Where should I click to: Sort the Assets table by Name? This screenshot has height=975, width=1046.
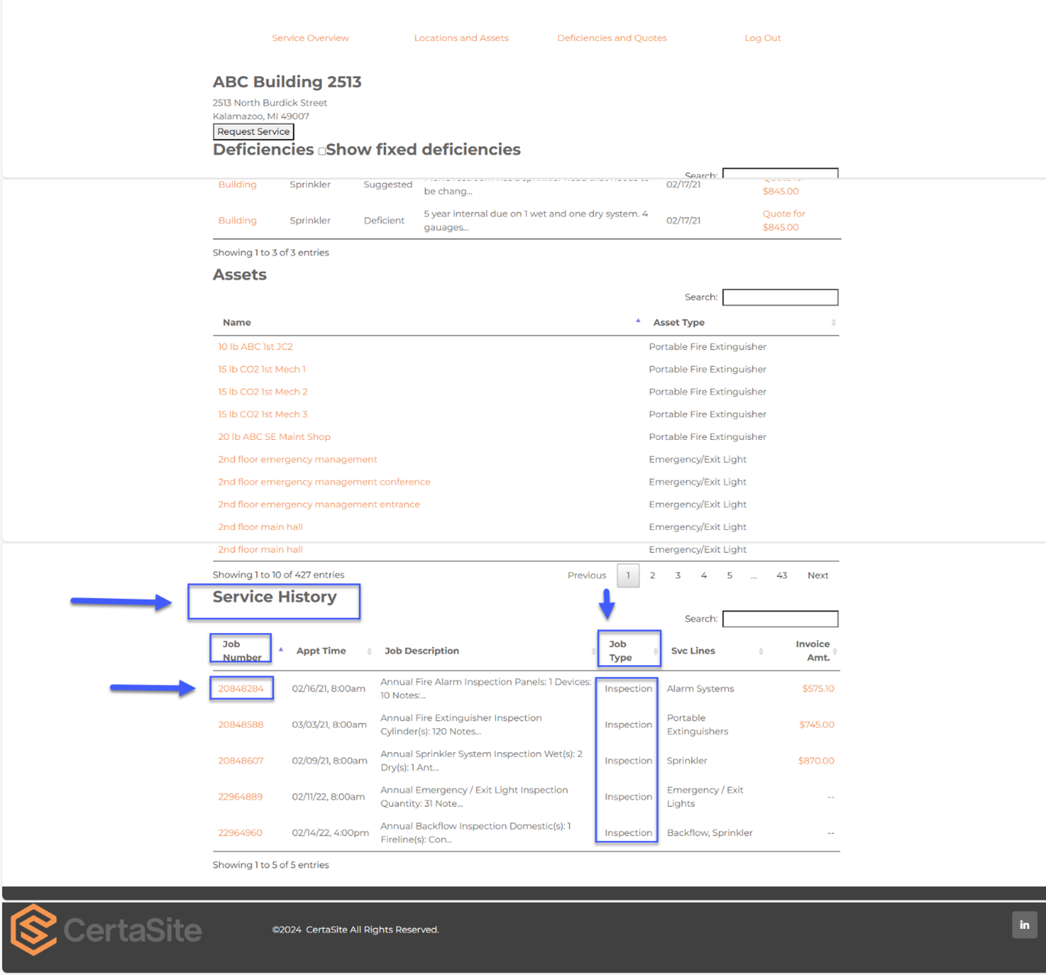(236, 322)
